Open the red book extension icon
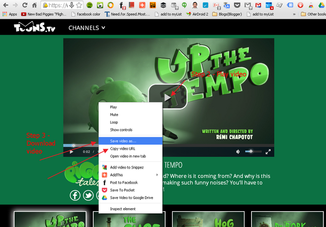Screen dimensions: 326x227 tap(131, 5)
